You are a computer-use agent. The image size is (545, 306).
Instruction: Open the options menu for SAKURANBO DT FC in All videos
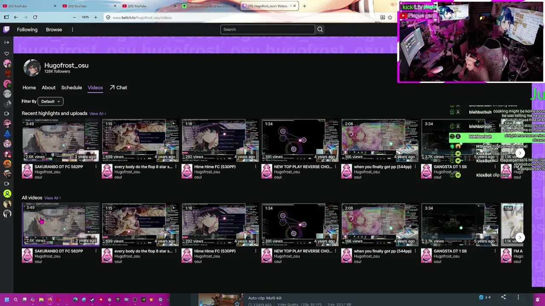pyautogui.click(x=96, y=251)
